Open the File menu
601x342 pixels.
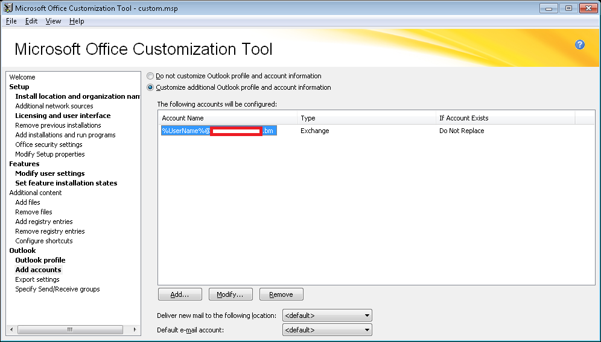[11, 21]
